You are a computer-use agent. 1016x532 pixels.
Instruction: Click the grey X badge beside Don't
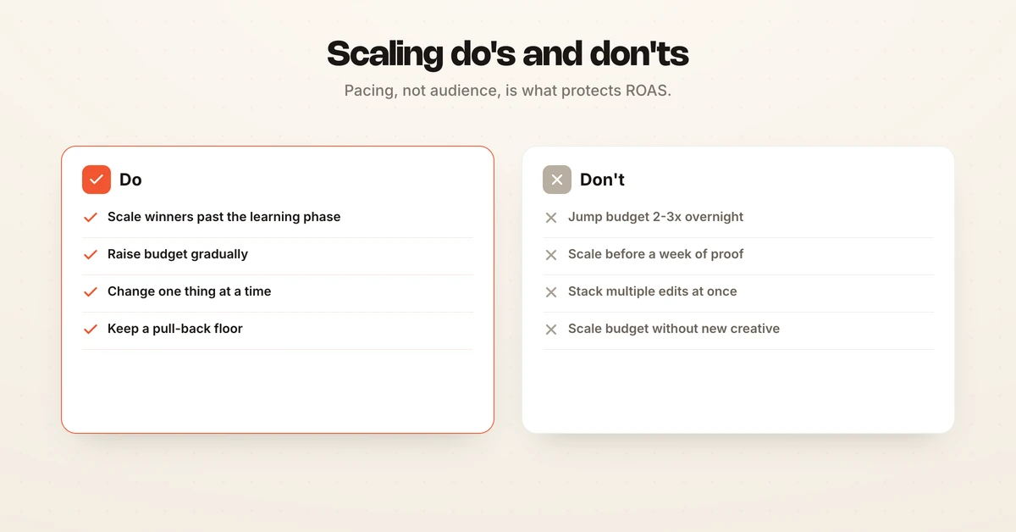pyautogui.click(x=557, y=180)
